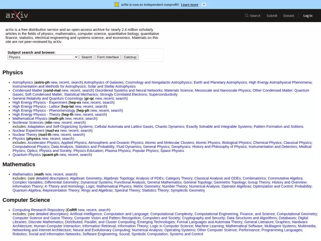Click the subject Search button
321x241 pixels.
tap(87, 57)
